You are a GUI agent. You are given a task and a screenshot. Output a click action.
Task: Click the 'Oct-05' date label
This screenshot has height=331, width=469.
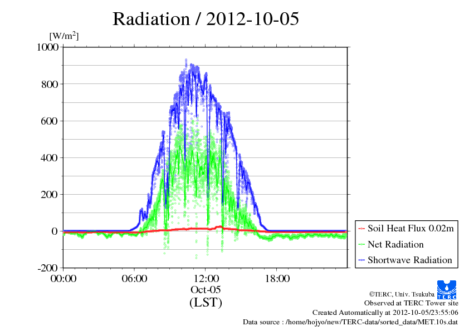[206, 289]
